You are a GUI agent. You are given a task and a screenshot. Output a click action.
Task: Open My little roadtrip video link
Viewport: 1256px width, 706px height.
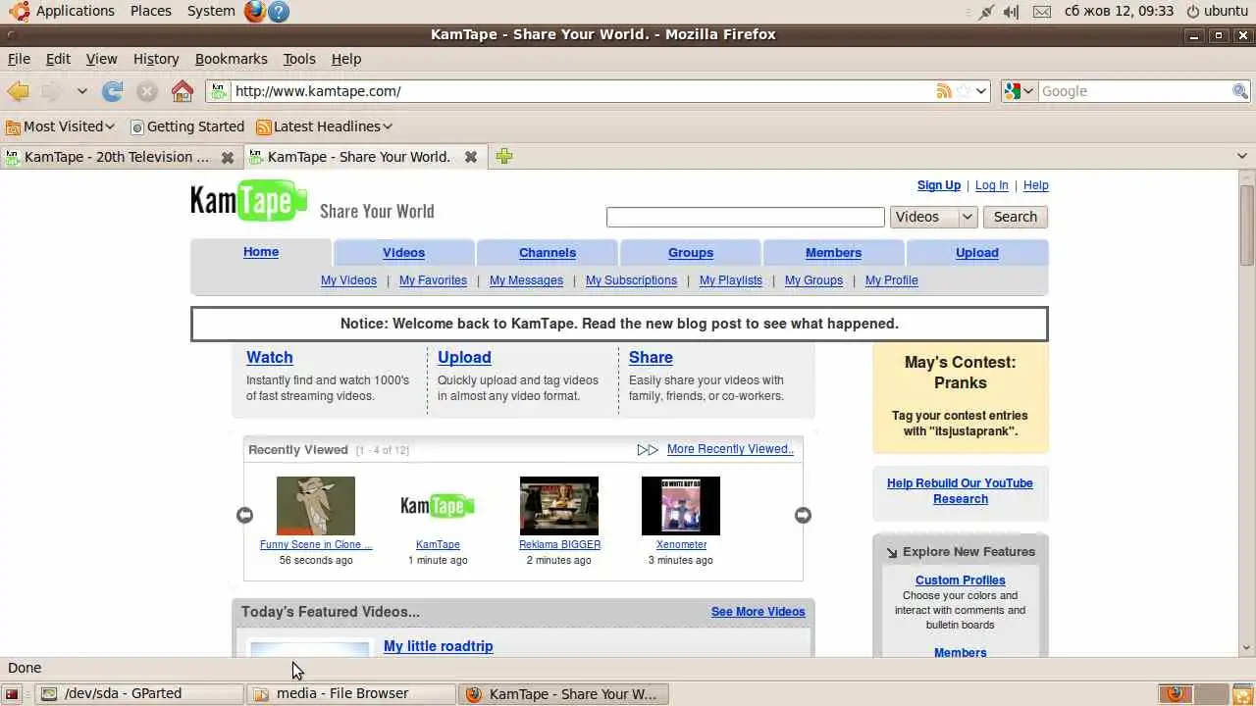(439, 646)
